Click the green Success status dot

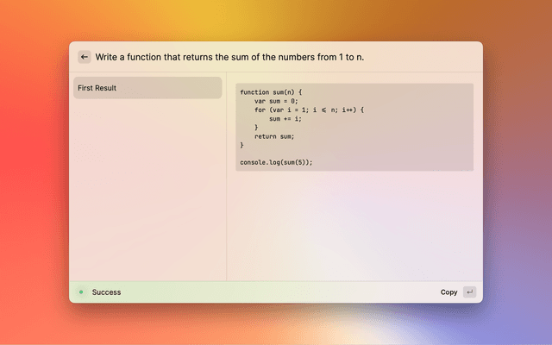80,292
